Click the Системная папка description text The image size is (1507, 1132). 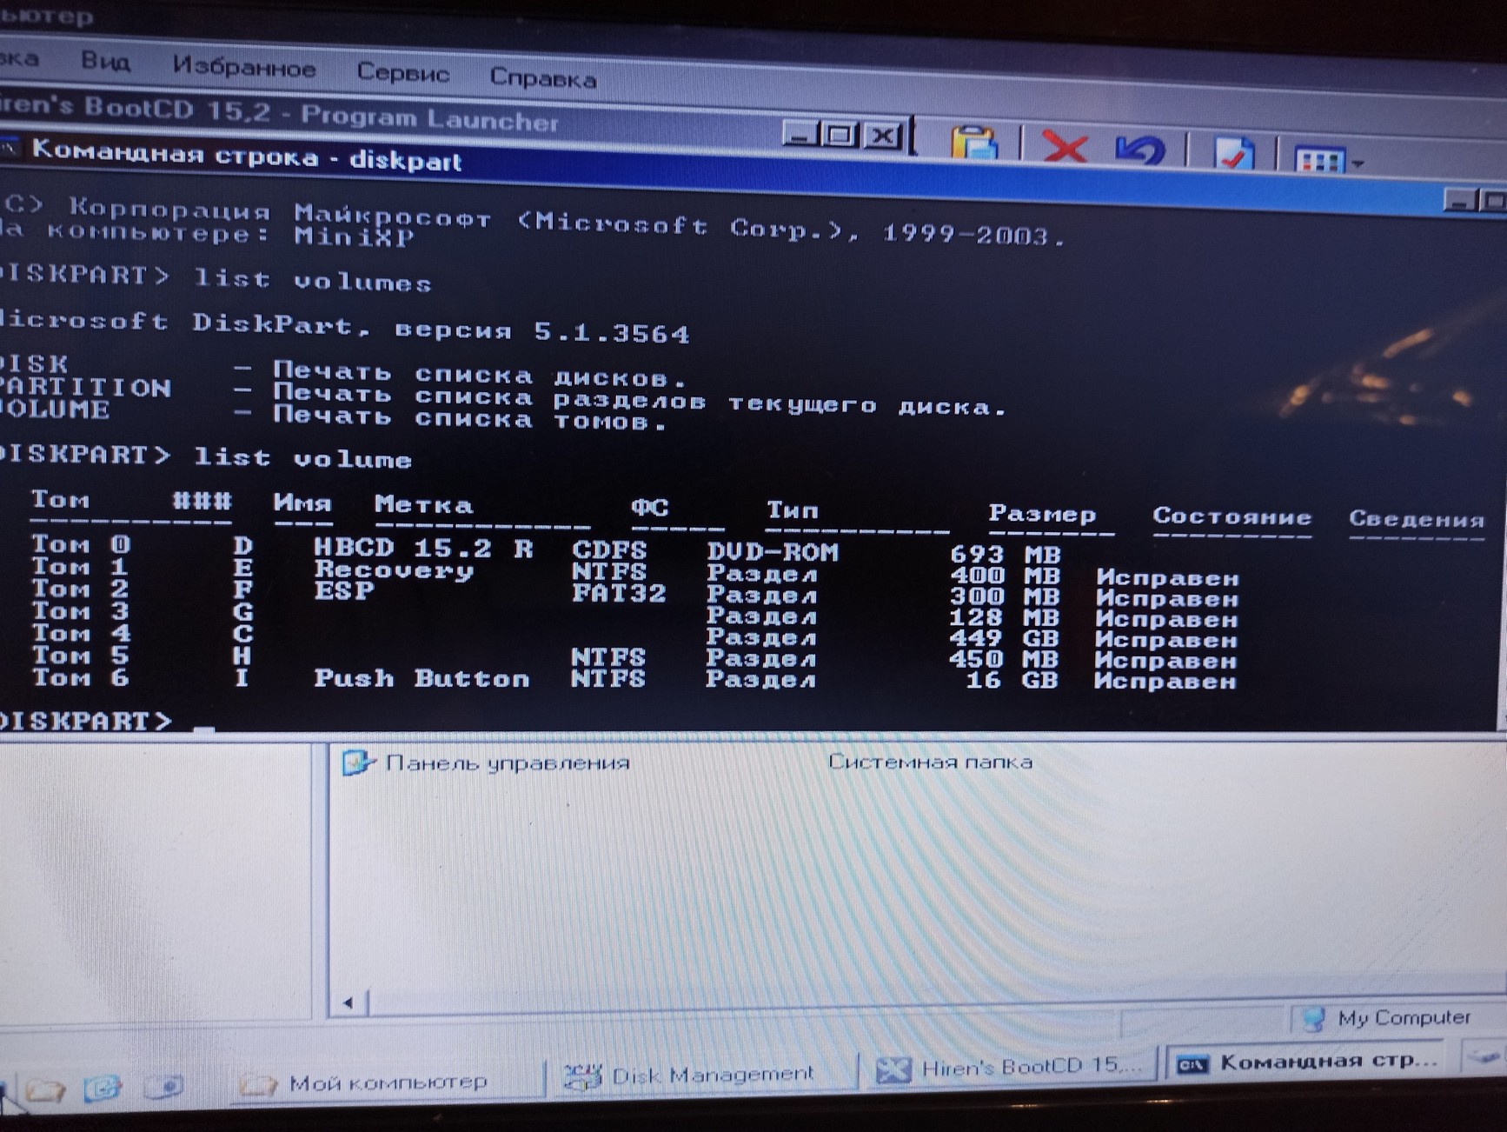point(930,762)
